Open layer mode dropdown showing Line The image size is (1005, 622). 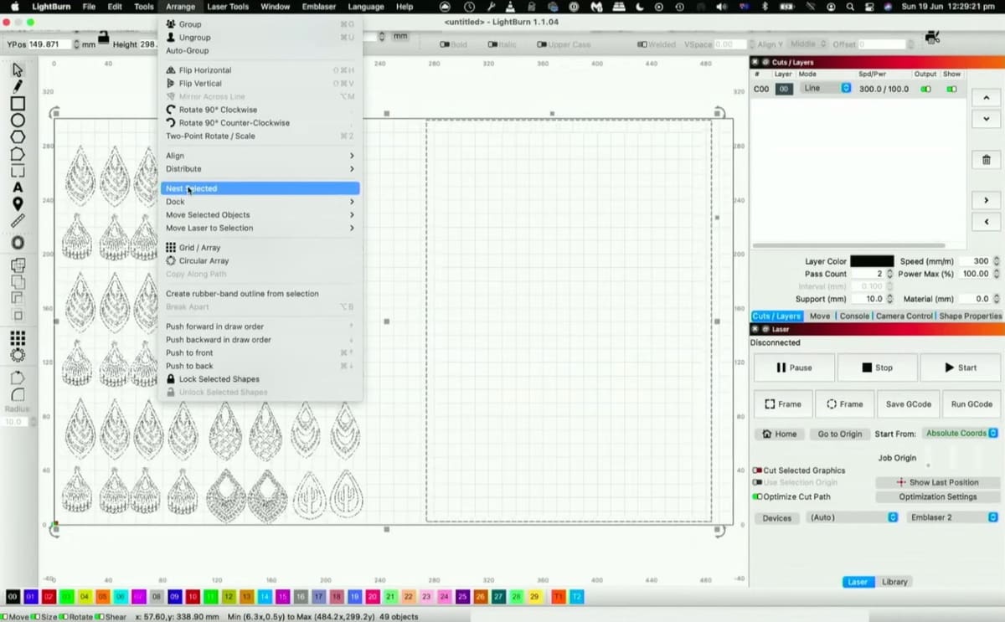pos(825,88)
